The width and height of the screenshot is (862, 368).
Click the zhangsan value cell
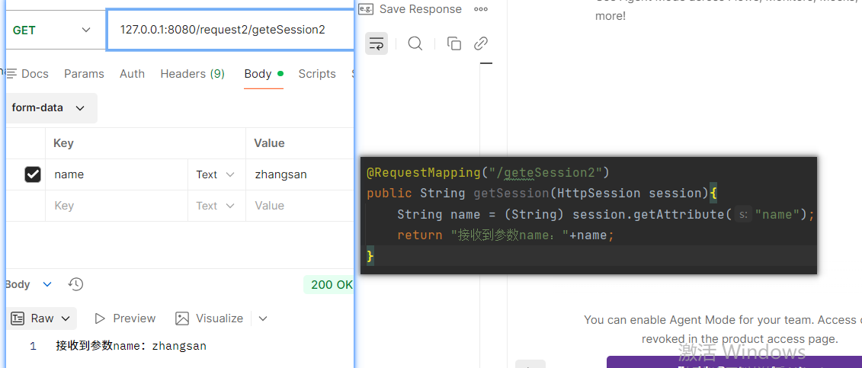point(300,174)
